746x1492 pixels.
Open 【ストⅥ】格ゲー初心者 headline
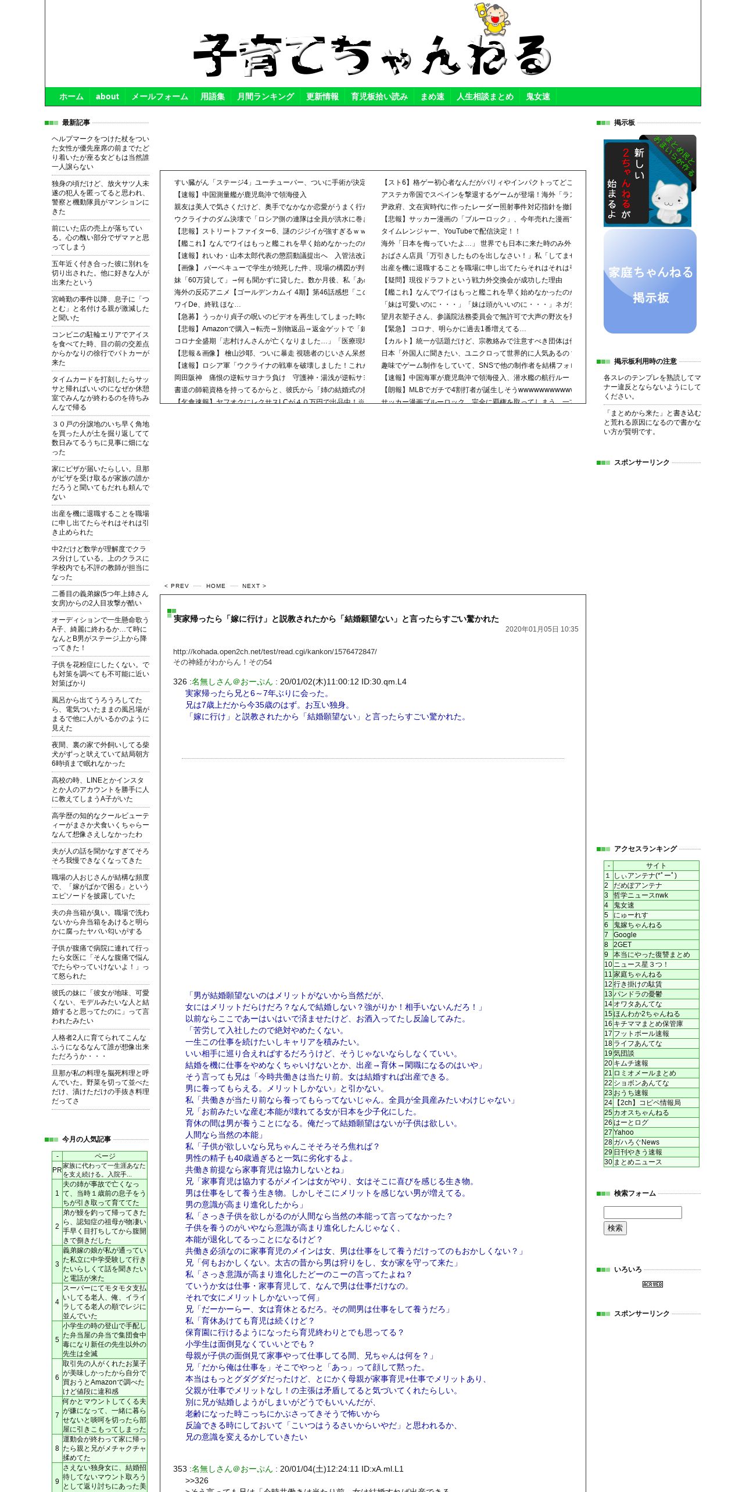point(476,182)
